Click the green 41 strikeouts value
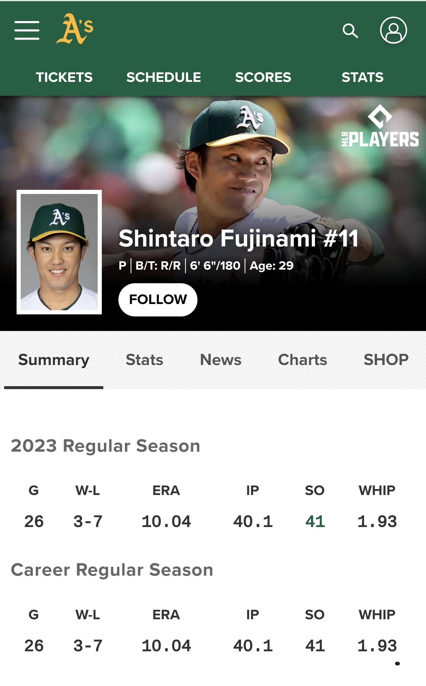426x686 pixels. (315, 521)
